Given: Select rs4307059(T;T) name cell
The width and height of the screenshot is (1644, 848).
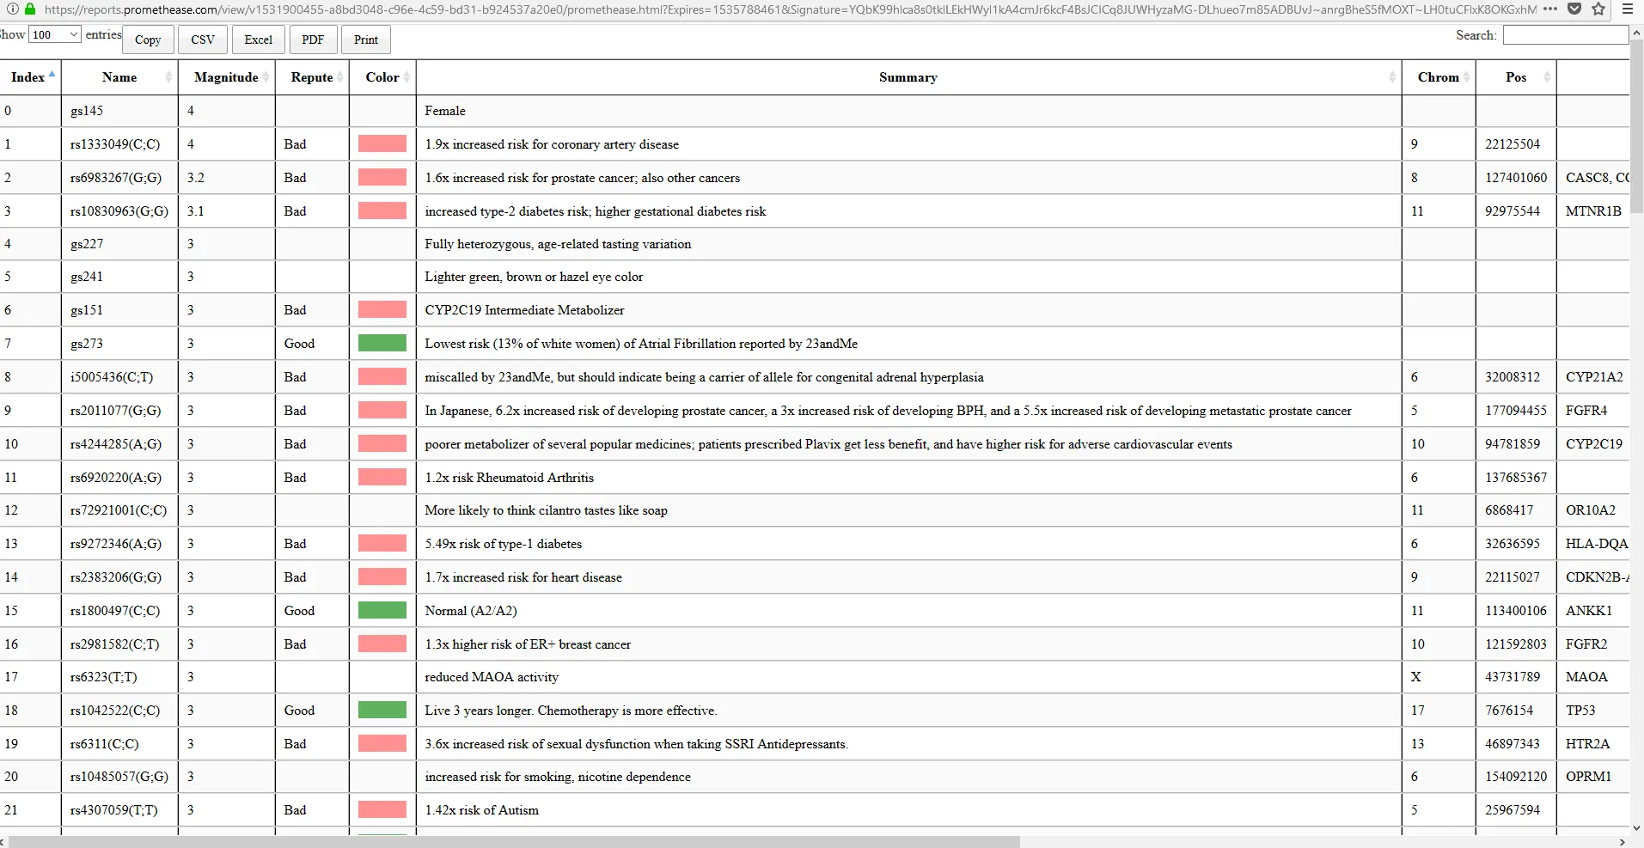Looking at the screenshot, I should (119, 810).
